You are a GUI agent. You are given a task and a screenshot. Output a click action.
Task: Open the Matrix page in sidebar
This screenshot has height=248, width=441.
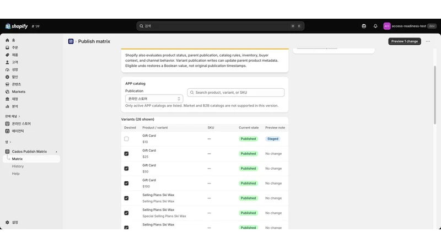(x=31, y=159)
